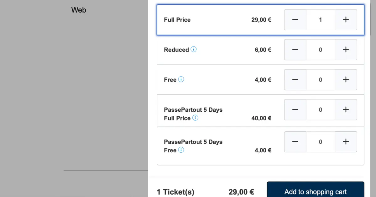Increase PassePartout 5 Days Full Price quantity
The height and width of the screenshot is (197, 376).
(346, 110)
